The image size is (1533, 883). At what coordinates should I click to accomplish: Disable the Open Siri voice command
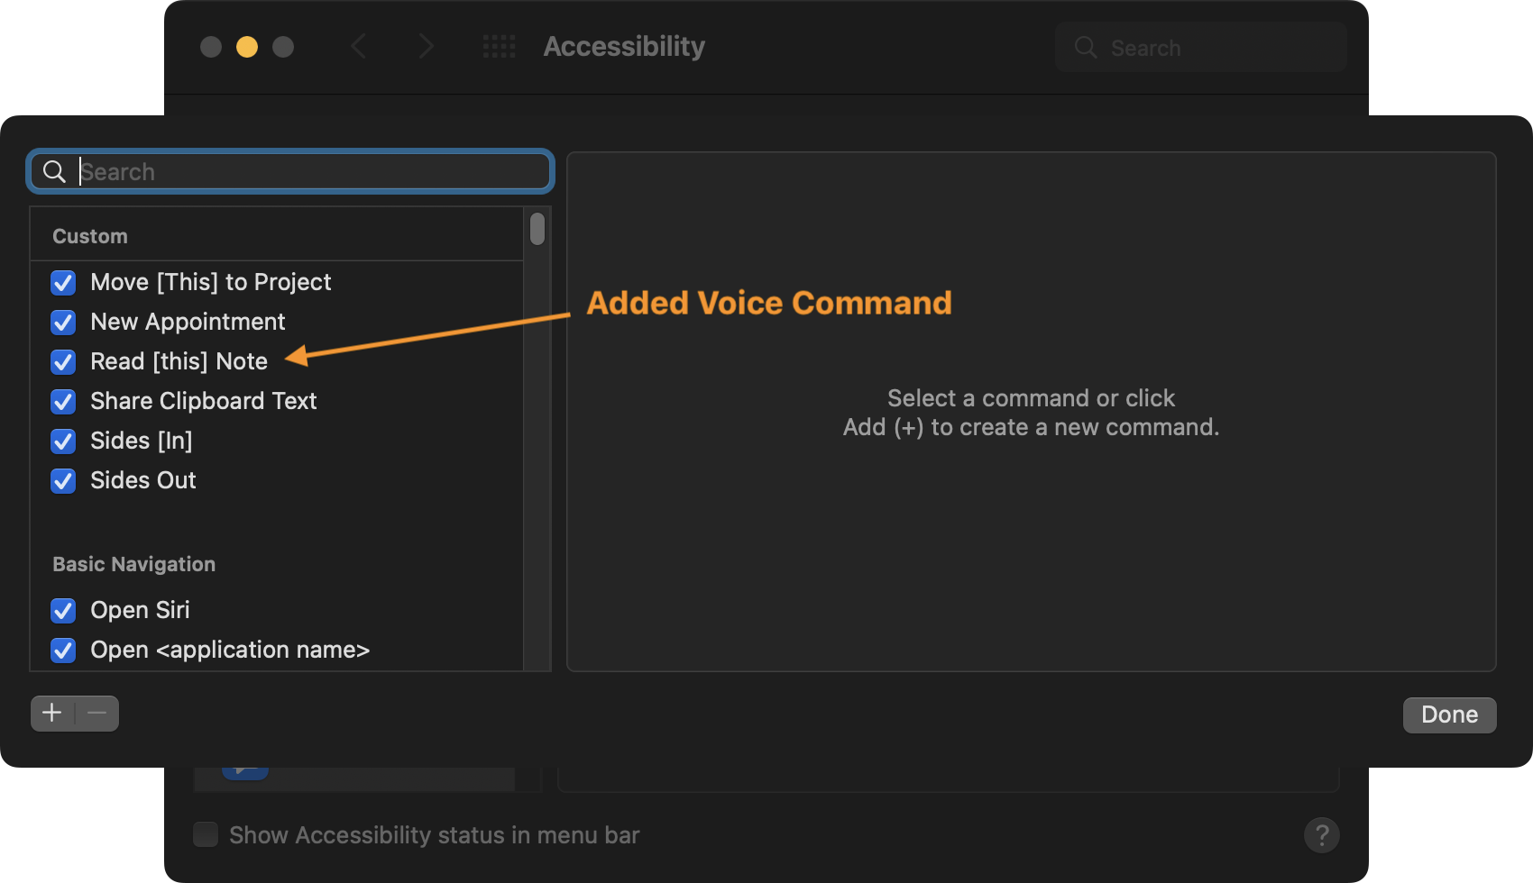63,610
